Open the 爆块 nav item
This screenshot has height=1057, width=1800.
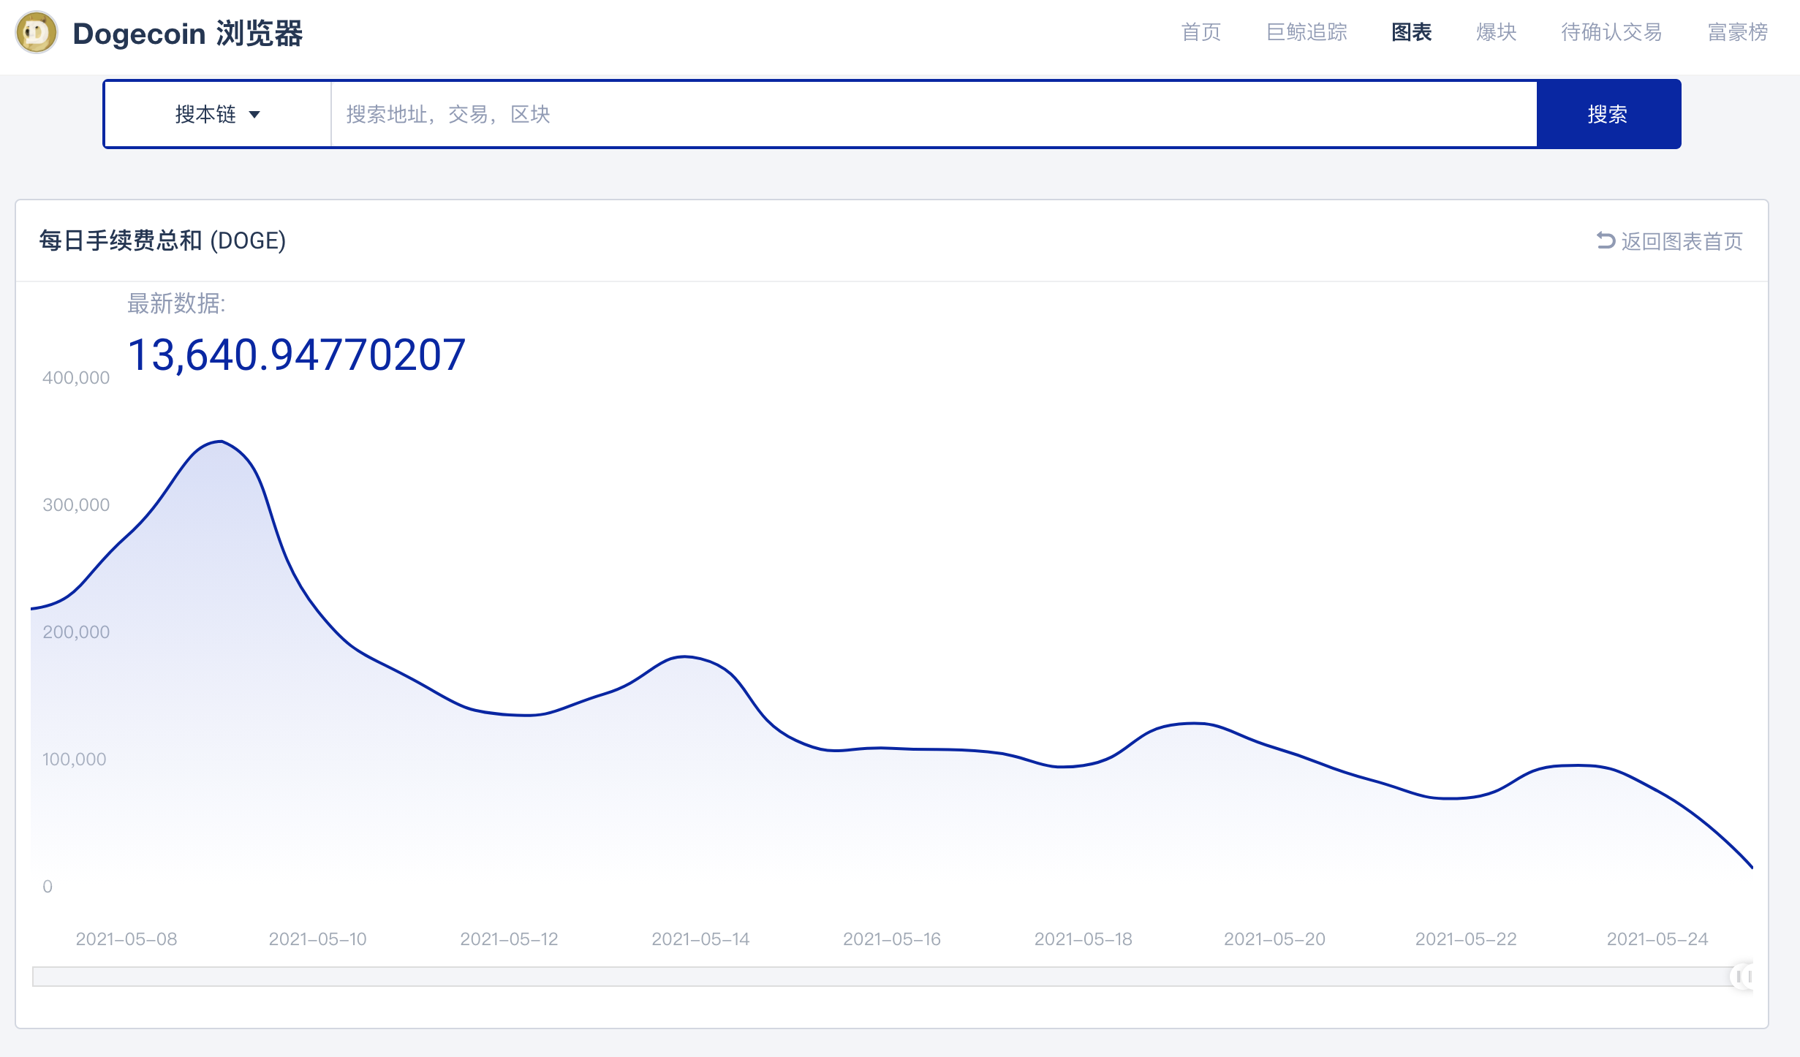[x=1497, y=32]
